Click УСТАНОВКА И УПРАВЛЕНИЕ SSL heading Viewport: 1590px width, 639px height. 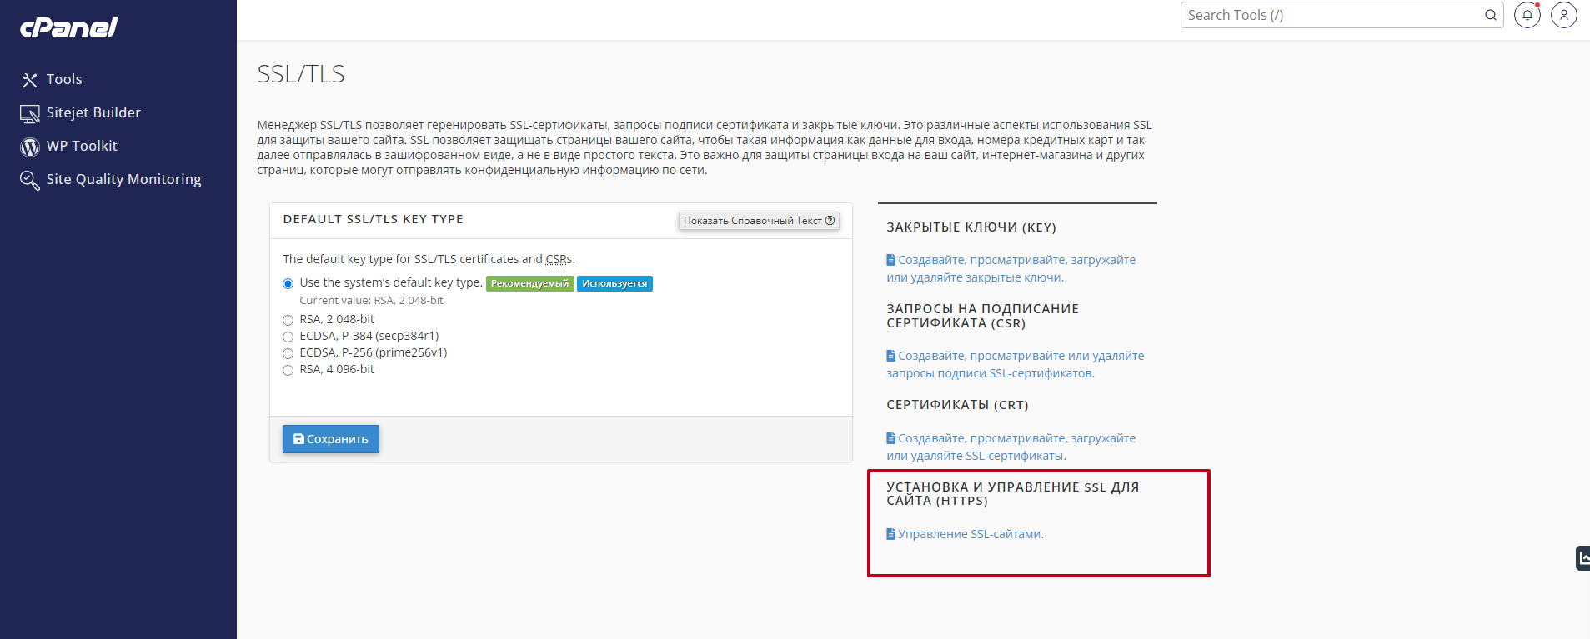point(1012,494)
